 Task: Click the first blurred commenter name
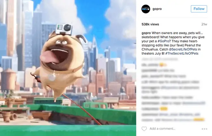coord(150,65)
